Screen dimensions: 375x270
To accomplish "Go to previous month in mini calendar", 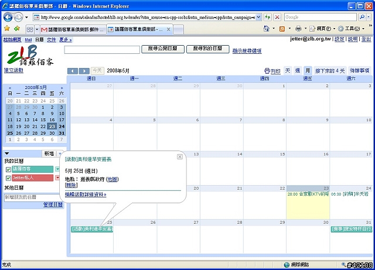I will coord(10,88).
